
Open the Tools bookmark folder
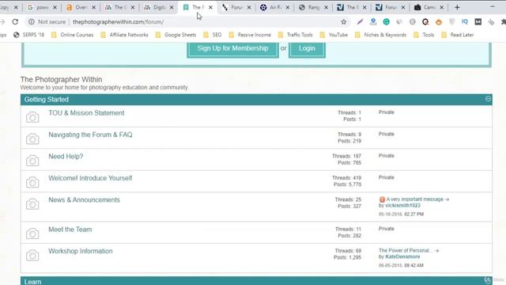pyautogui.click(x=424, y=35)
